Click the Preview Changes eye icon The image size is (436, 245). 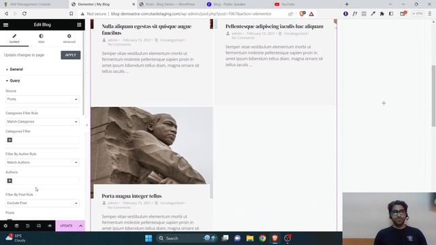[50, 226]
